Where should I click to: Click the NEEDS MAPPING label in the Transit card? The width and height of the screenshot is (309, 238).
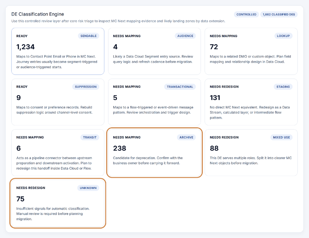point(30,137)
